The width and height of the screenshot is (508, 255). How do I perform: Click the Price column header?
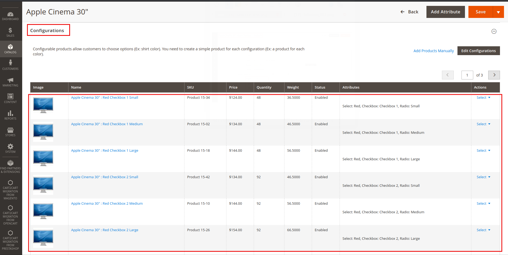pyautogui.click(x=240, y=87)
